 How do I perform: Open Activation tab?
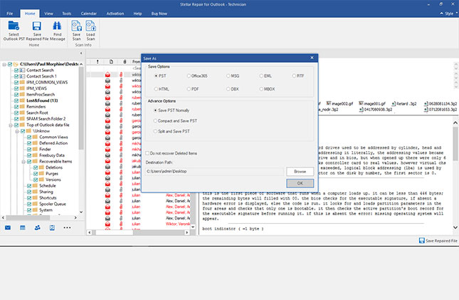pos(115,14)
